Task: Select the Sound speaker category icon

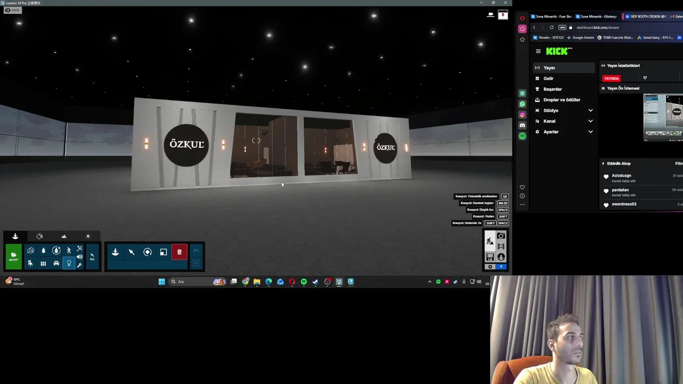Action: tap(80, 257)
